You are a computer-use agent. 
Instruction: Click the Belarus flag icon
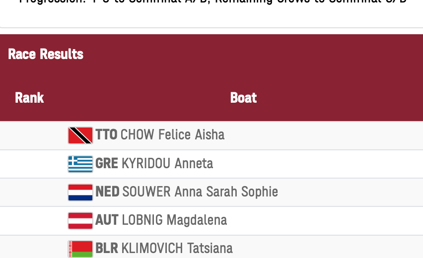coord(80,249)
